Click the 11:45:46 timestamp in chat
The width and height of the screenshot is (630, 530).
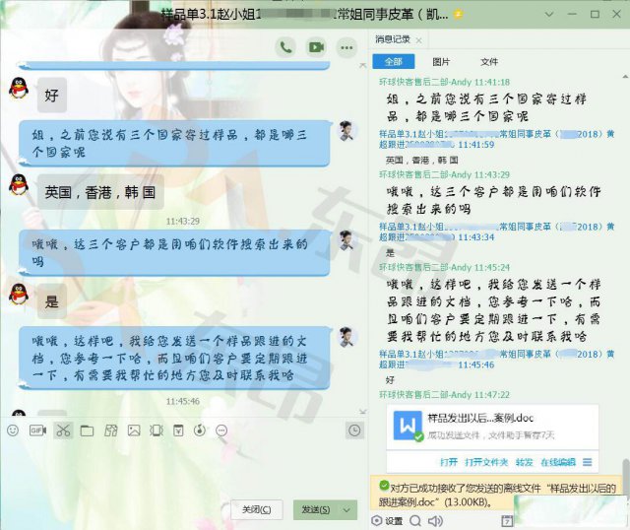tap(183, 401)
